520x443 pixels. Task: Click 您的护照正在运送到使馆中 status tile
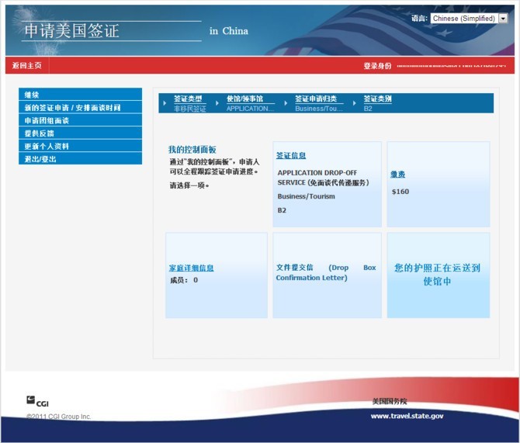pos(438,275)
